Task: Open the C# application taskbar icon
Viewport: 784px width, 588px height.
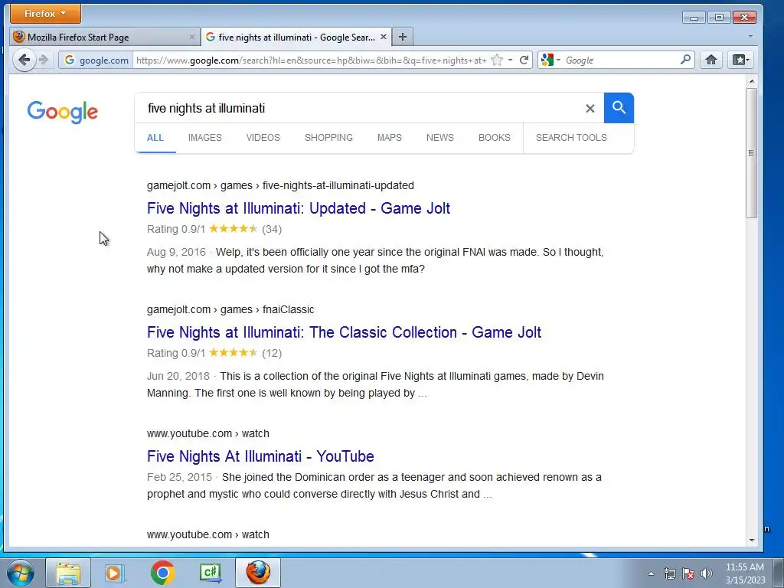Action: click(211, 573)
